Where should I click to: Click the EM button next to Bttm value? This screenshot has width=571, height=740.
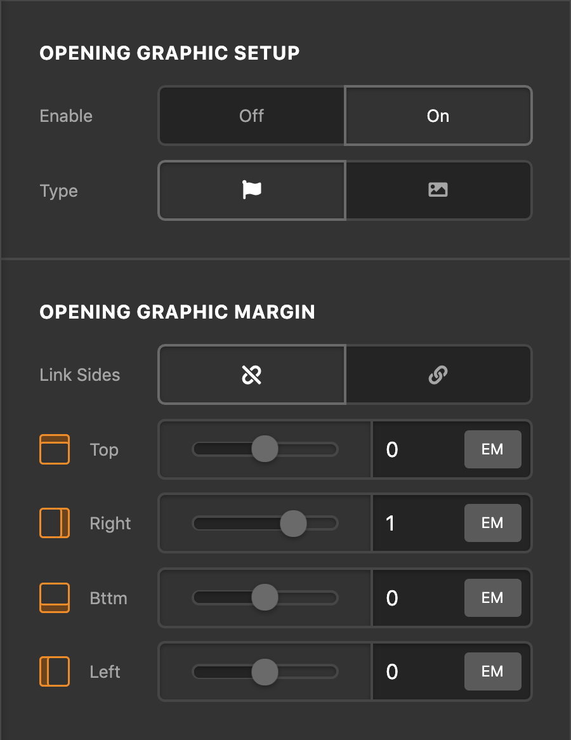coord(493,597)
